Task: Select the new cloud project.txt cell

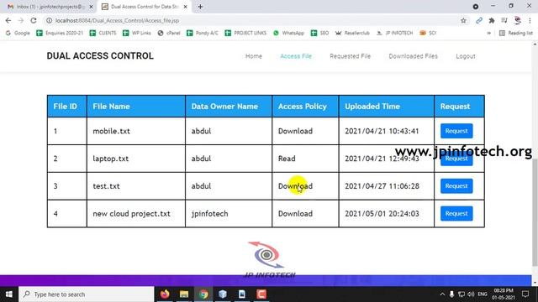Action: (x=136, y=214)
